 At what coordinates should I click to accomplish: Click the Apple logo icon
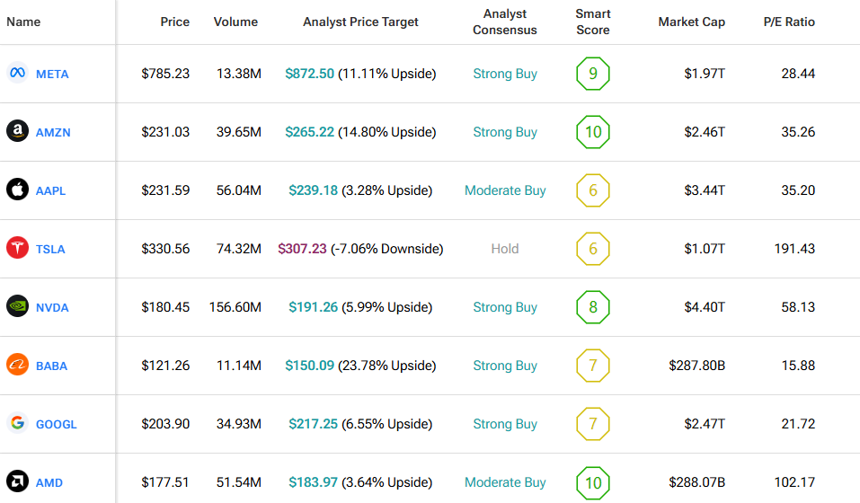click(17, 190)
